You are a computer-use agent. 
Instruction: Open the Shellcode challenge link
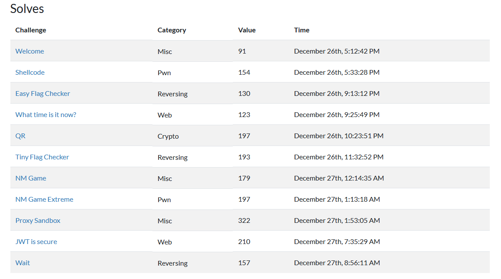click(x=30, y=72)
